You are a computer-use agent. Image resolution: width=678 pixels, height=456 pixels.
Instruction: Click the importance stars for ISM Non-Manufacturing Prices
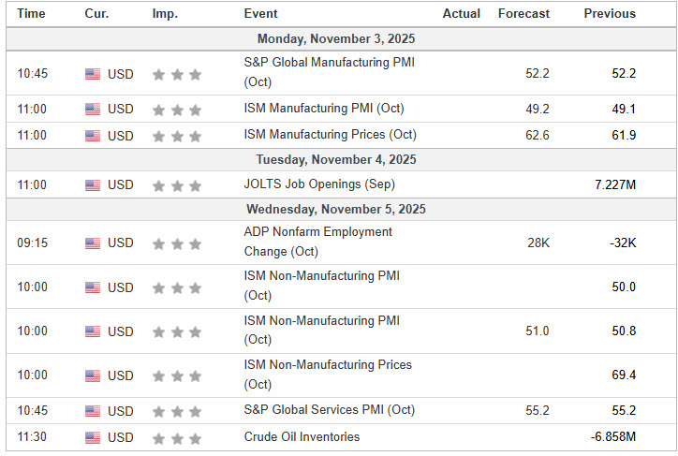[x=177, y=375]
